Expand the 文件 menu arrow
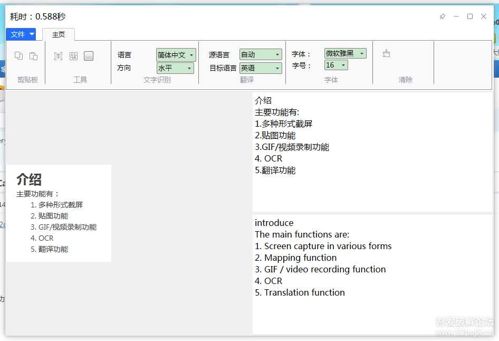 [x=31, y=34]
